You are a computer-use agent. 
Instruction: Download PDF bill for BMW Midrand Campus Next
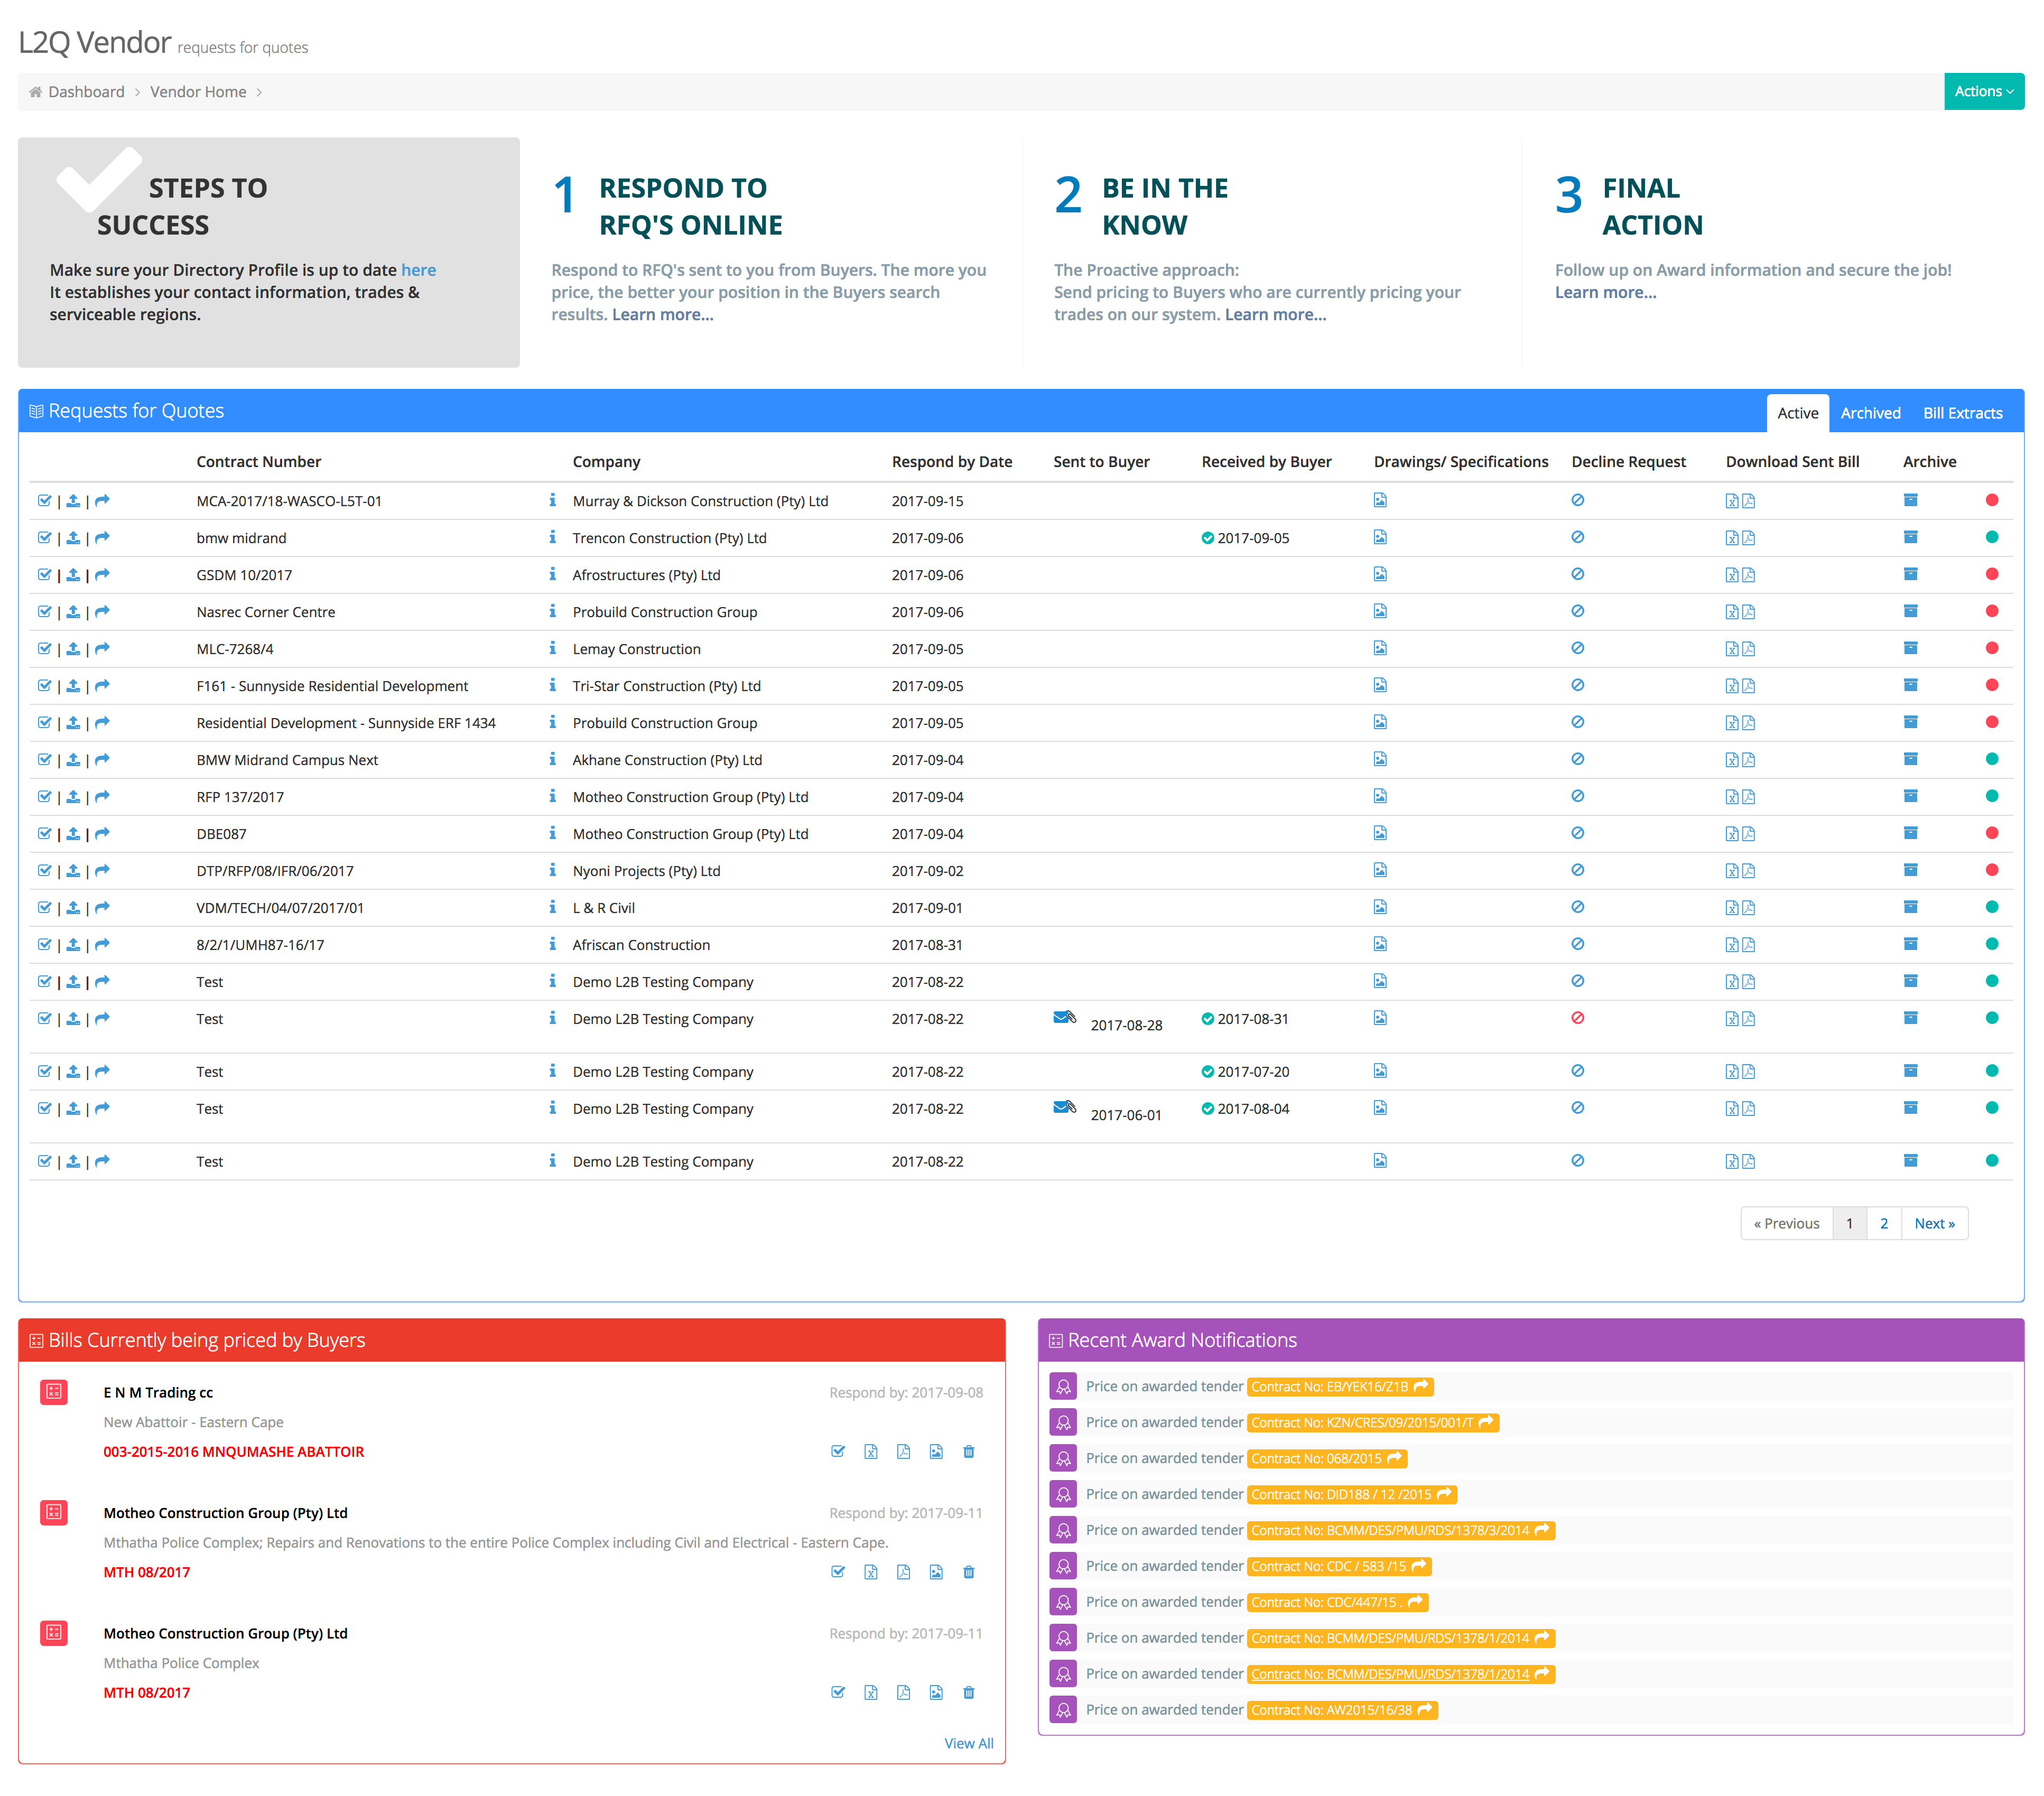coord(1748,759)
